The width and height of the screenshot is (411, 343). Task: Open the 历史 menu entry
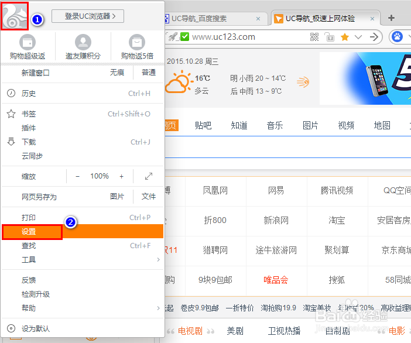(x=83, y=93)
